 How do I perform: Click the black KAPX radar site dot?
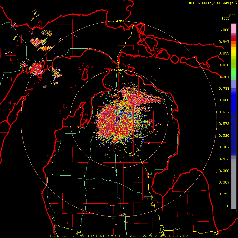coord(119,119)
